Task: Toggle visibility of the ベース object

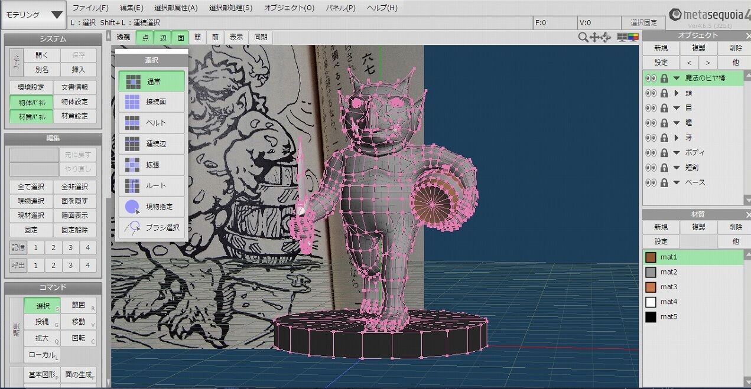Action: [x=651, y=182]
